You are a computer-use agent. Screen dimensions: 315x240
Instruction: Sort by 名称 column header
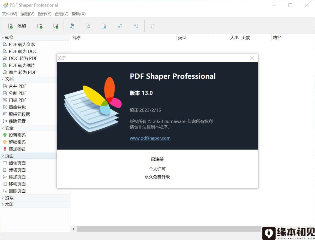tap(123, 38)
